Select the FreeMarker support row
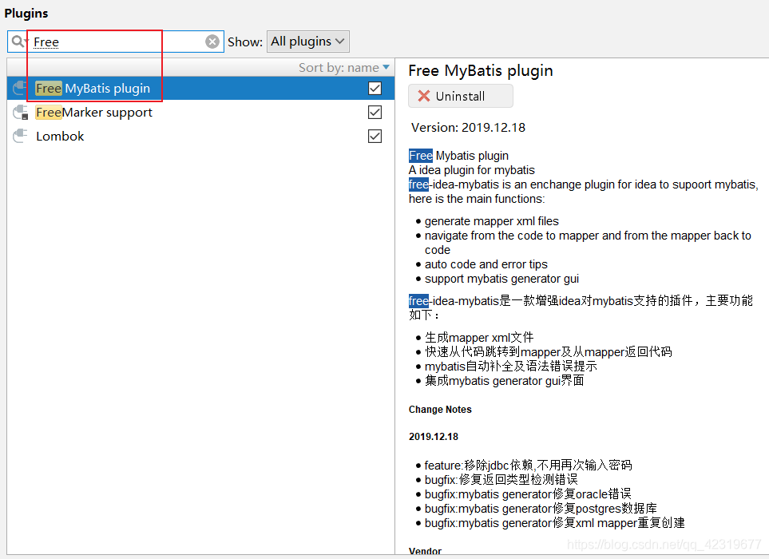Viewport: 769px width, 559px height. (x=200, y=113)
